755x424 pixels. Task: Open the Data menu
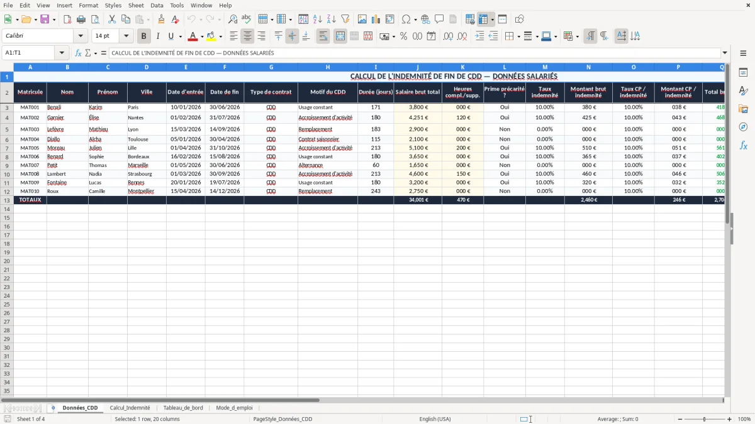pyautogui.click(x=157, y=5)
